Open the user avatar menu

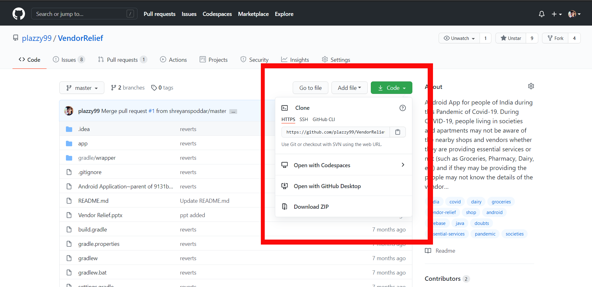574,14
